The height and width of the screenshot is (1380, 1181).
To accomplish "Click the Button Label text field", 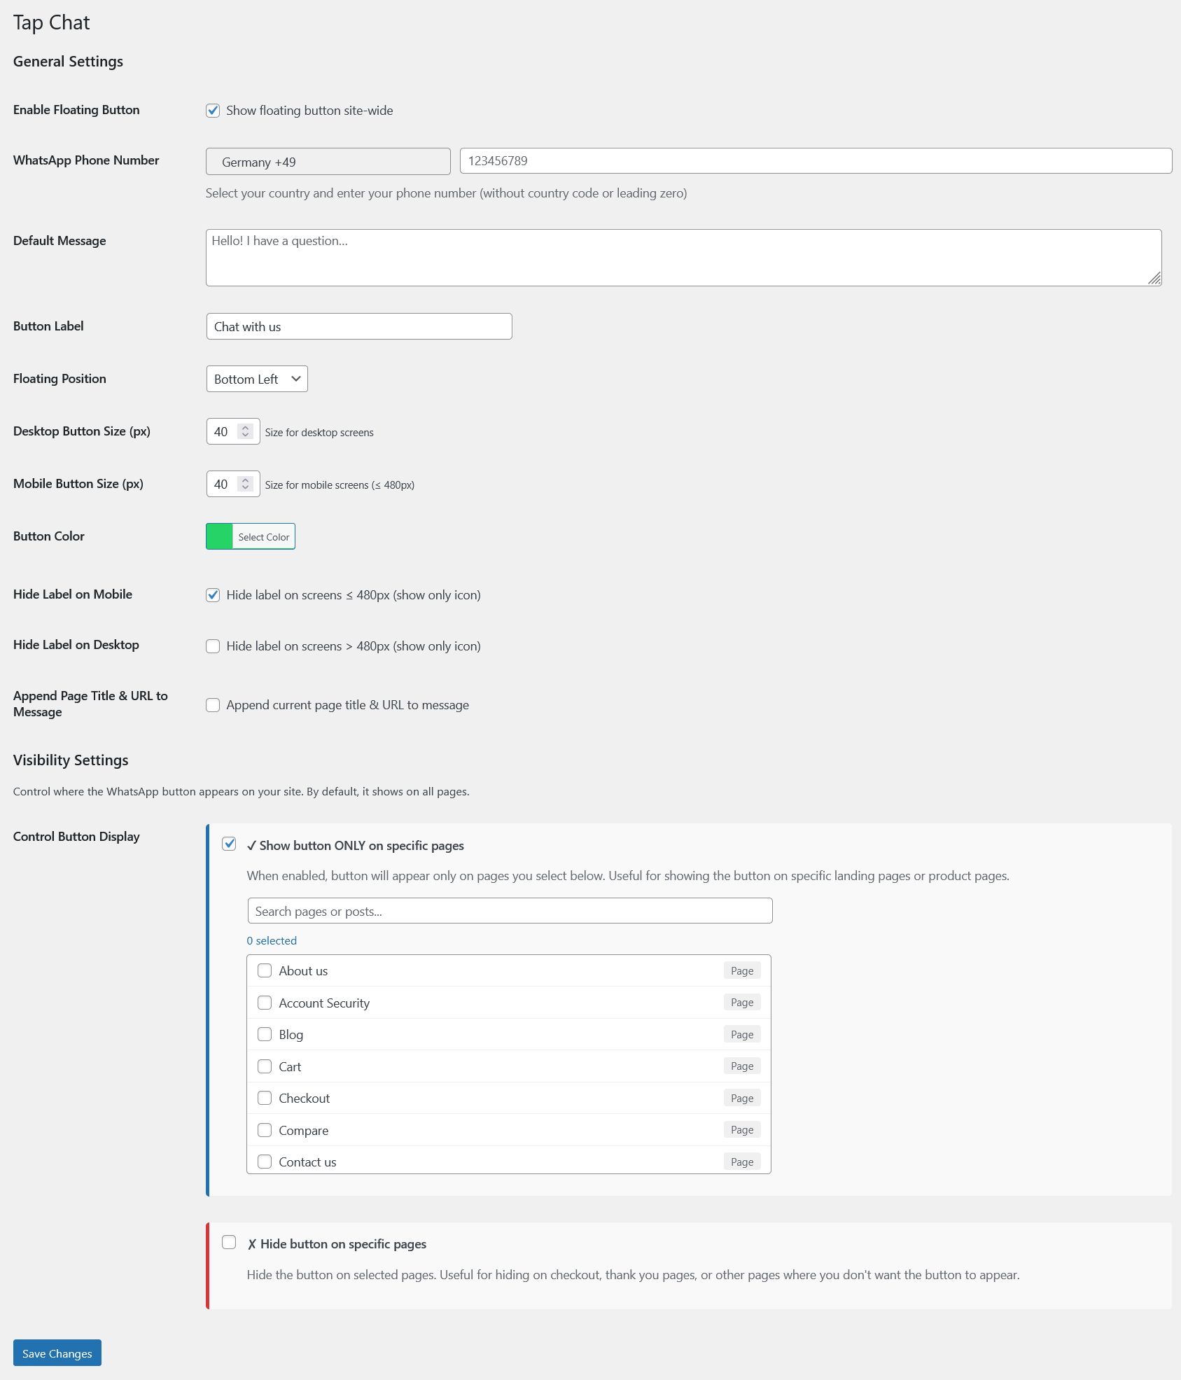I will pos(359,326).
